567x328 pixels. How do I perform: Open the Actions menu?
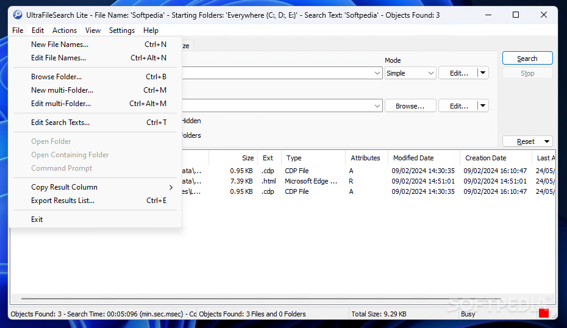tap(65, 30)
